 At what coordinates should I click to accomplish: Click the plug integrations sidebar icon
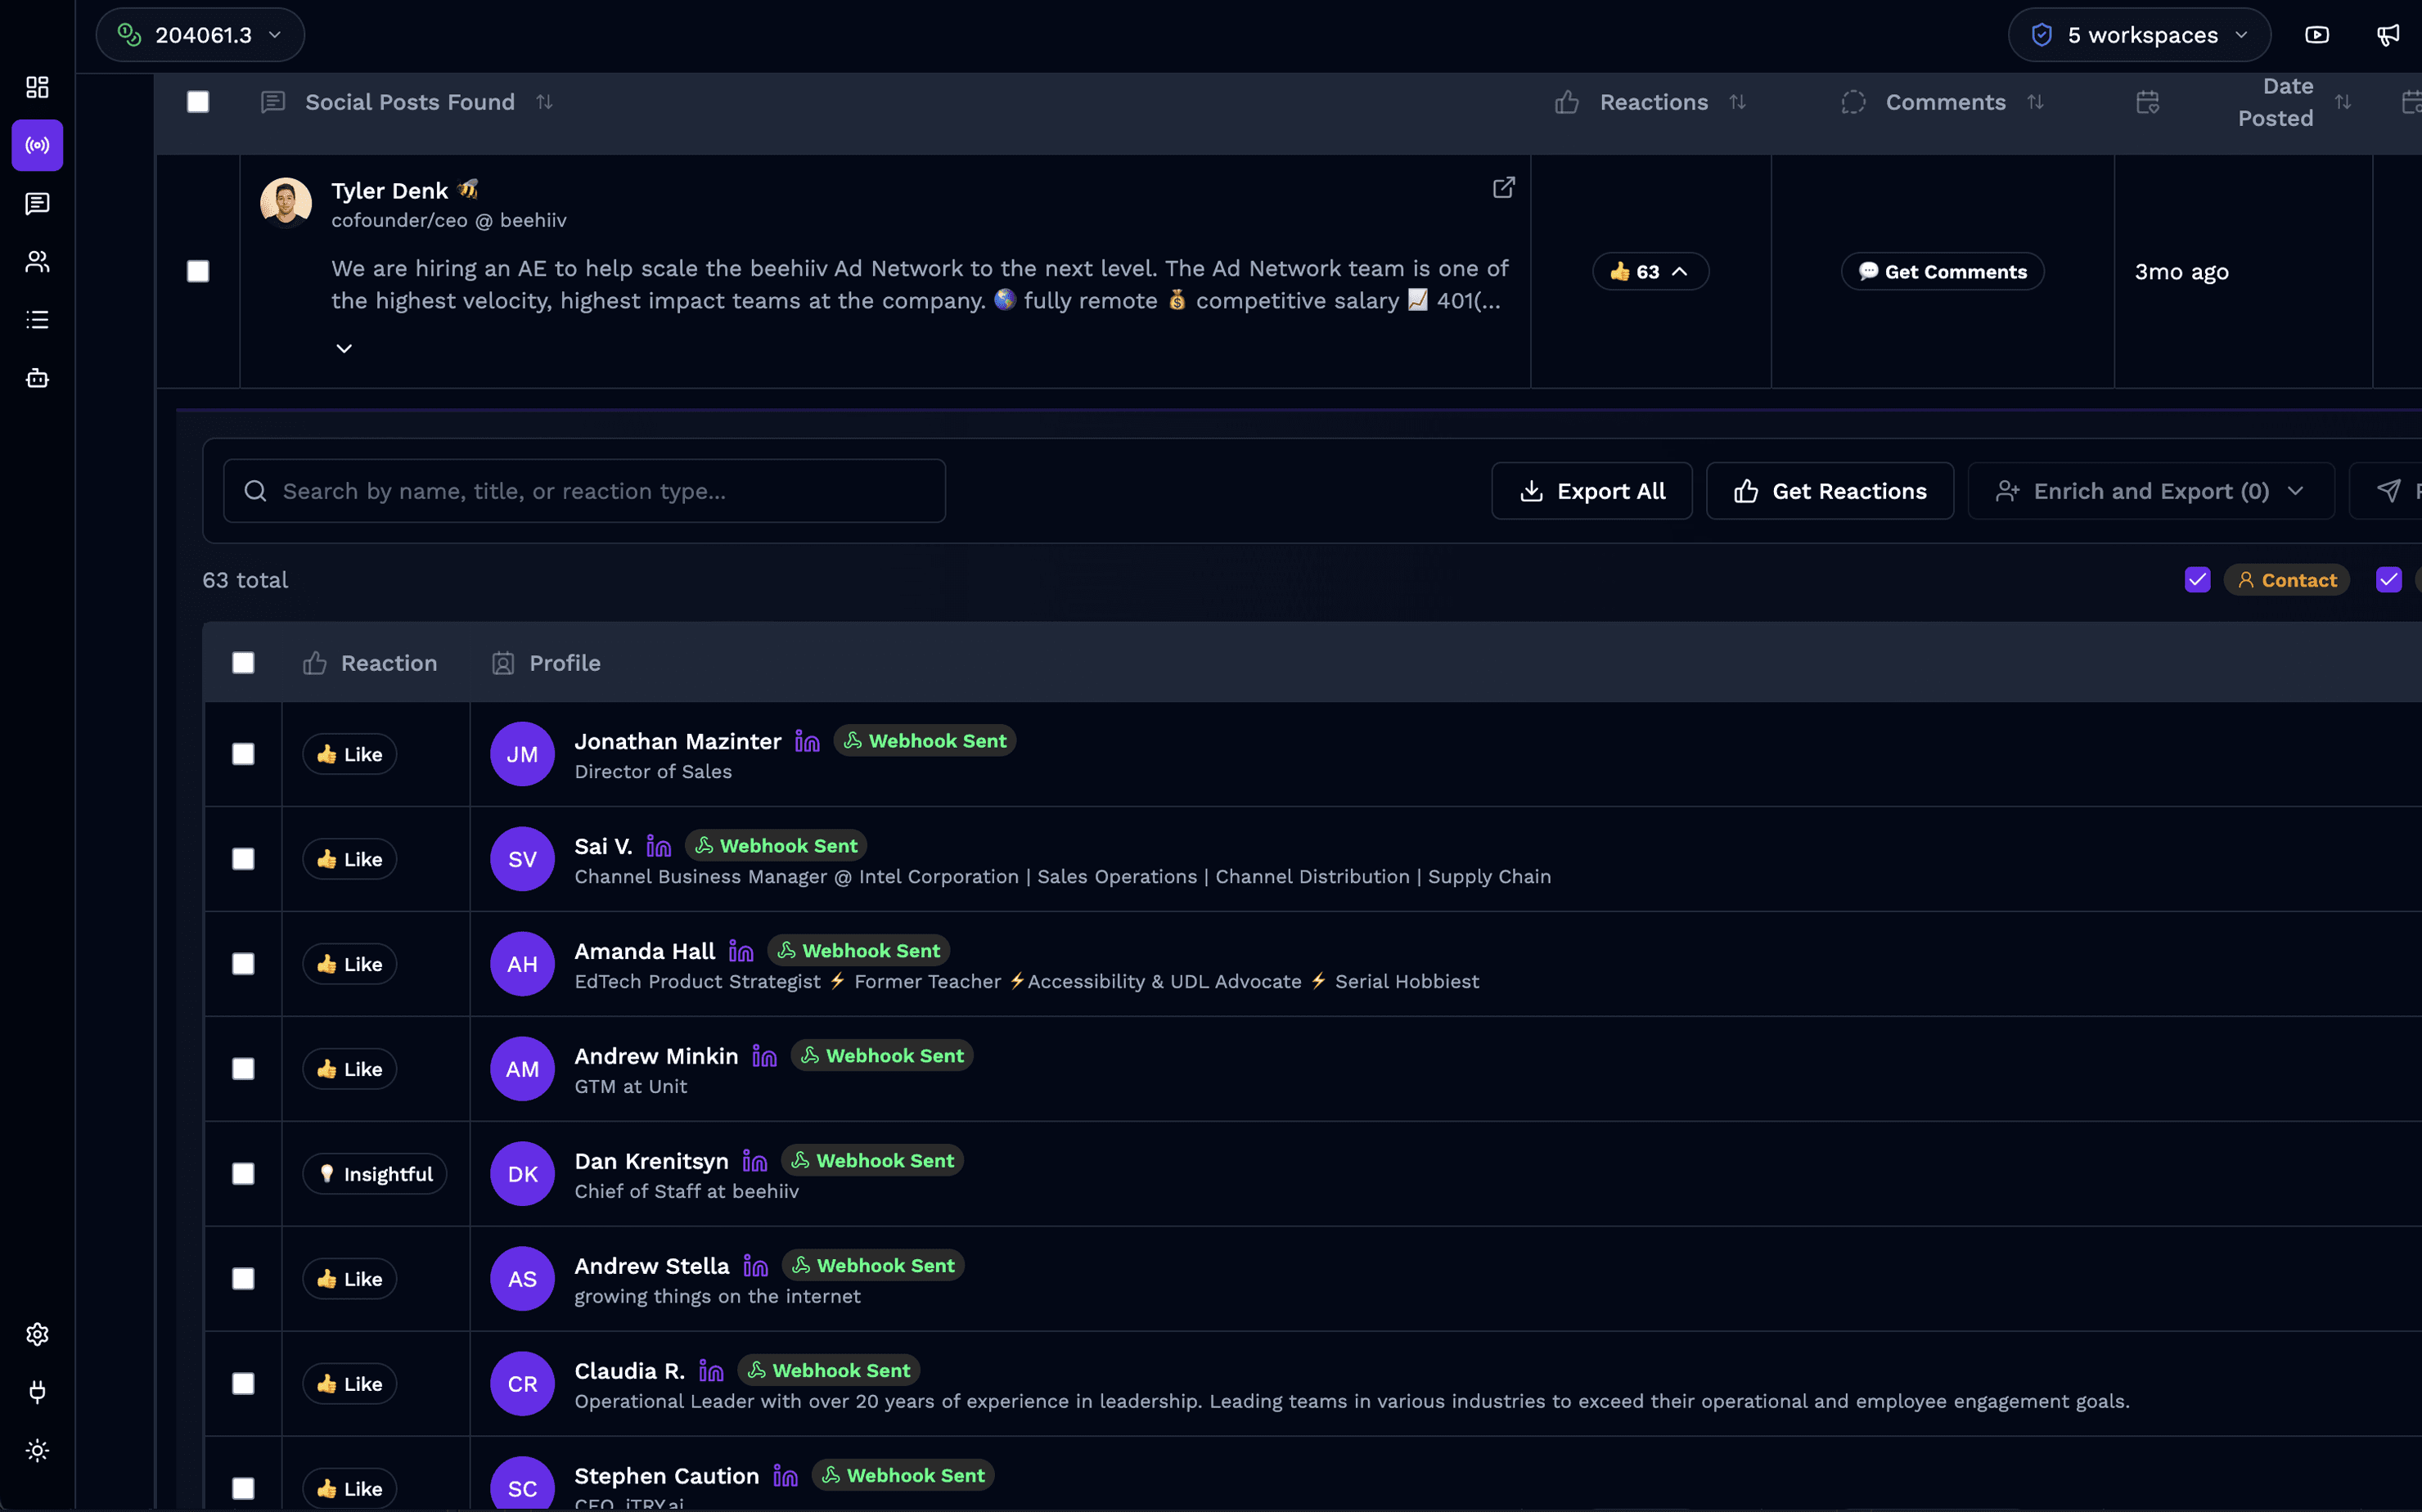tap(37, 1392)
